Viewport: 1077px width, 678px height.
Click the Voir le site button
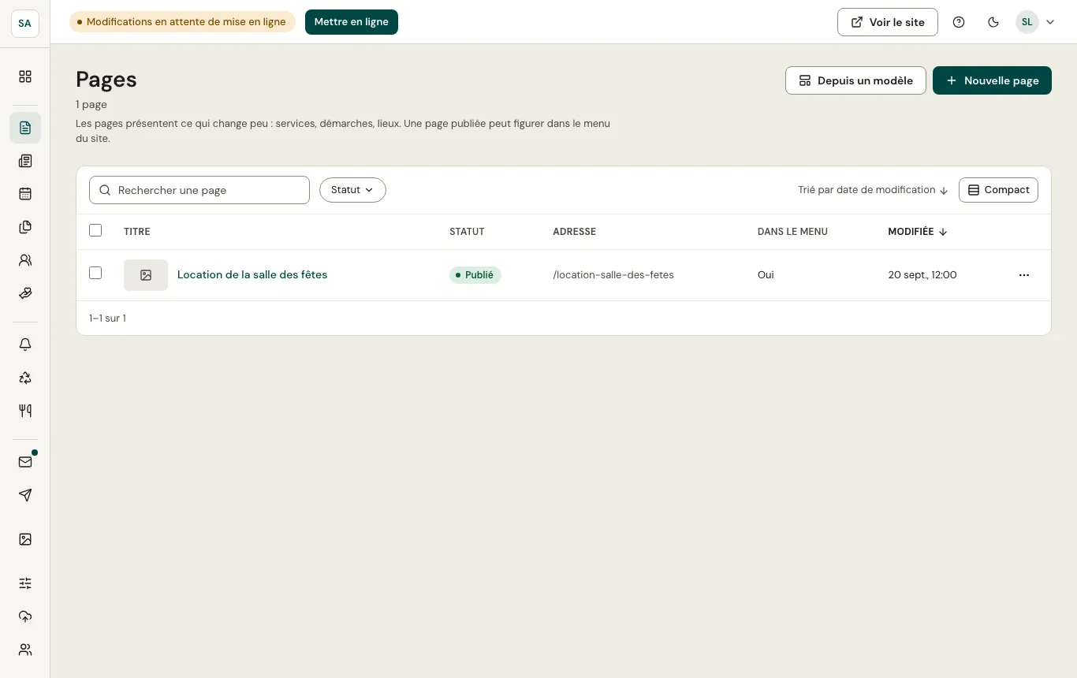point(888,22)
